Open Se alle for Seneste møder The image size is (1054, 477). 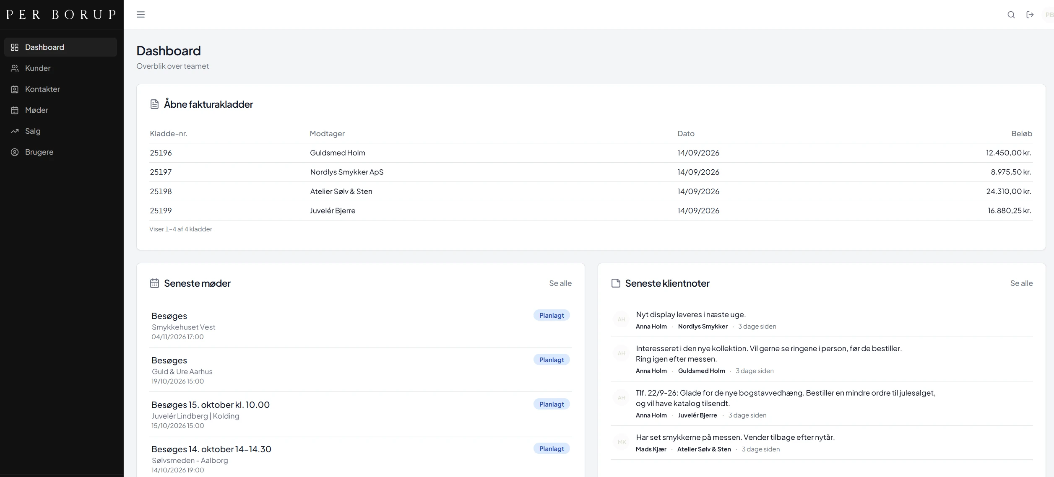pyautogui.click(x=560, y=283)
